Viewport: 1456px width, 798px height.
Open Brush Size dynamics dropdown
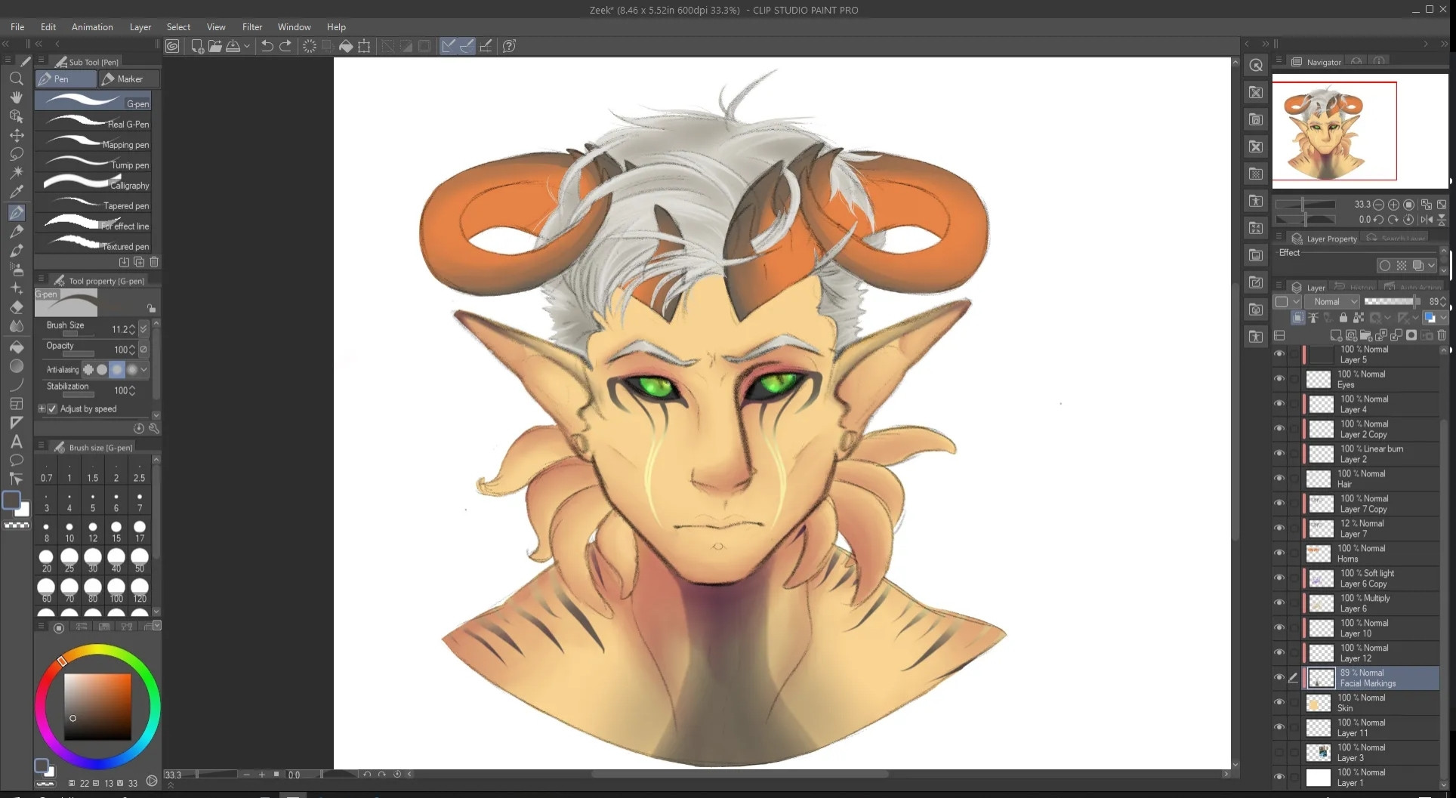coord(143,329)
